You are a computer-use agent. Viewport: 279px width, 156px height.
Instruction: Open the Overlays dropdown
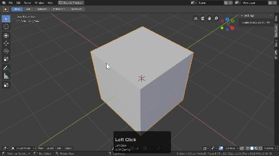click(229, 148)
